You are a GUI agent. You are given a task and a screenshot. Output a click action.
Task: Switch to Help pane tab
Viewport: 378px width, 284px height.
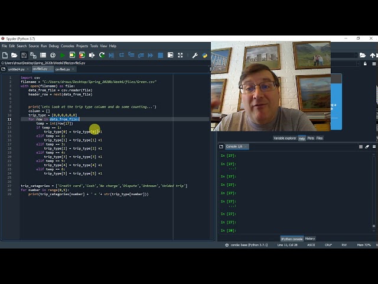302,138
